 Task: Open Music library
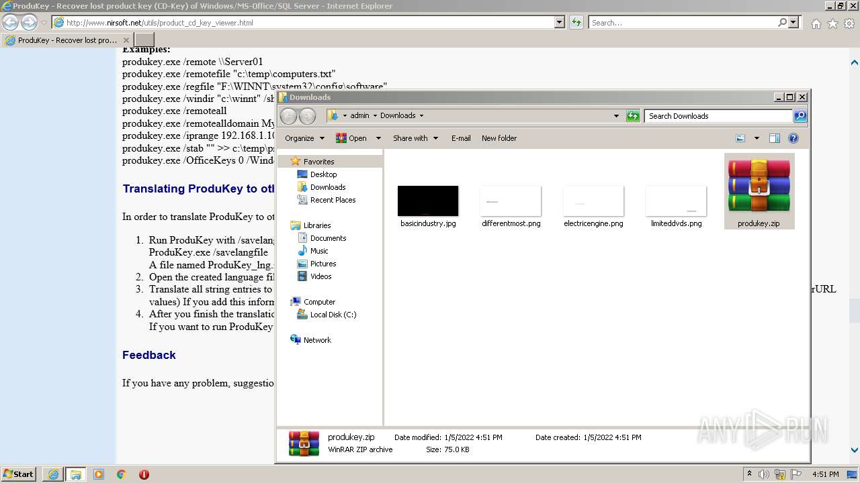pos(319,251)
